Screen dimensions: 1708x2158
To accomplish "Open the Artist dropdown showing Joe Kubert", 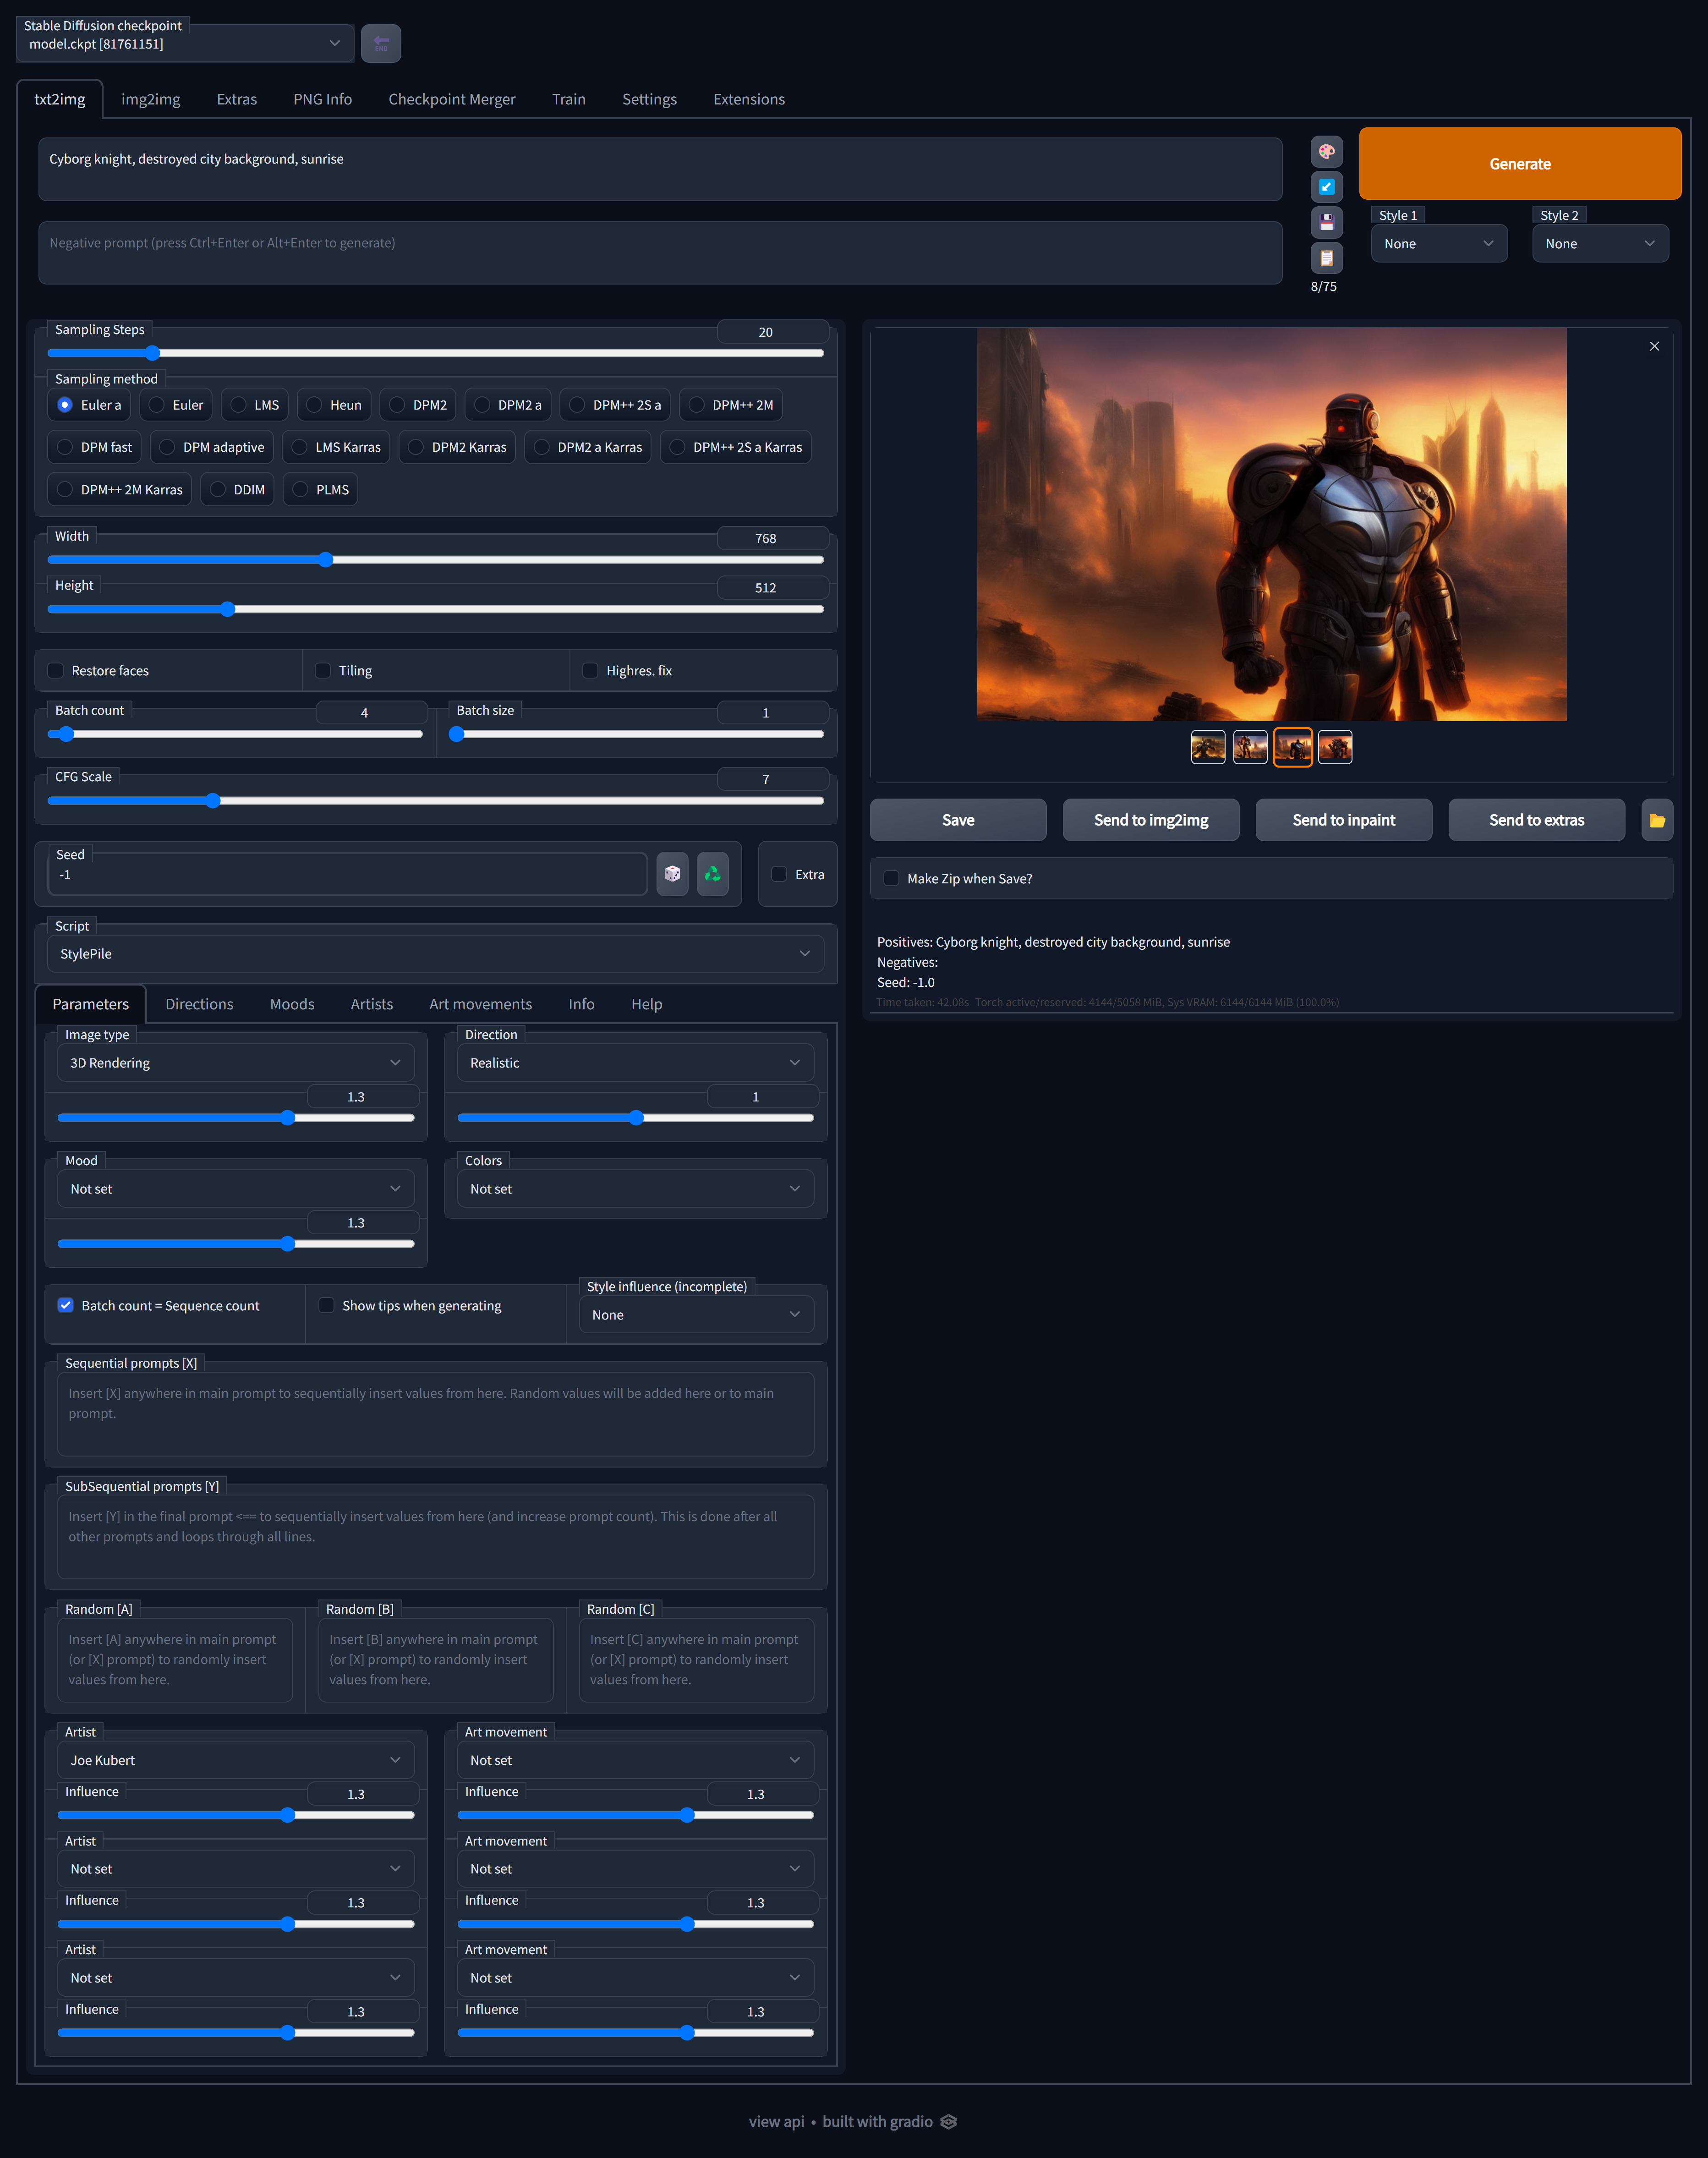I will click(x=236, y=1760).
